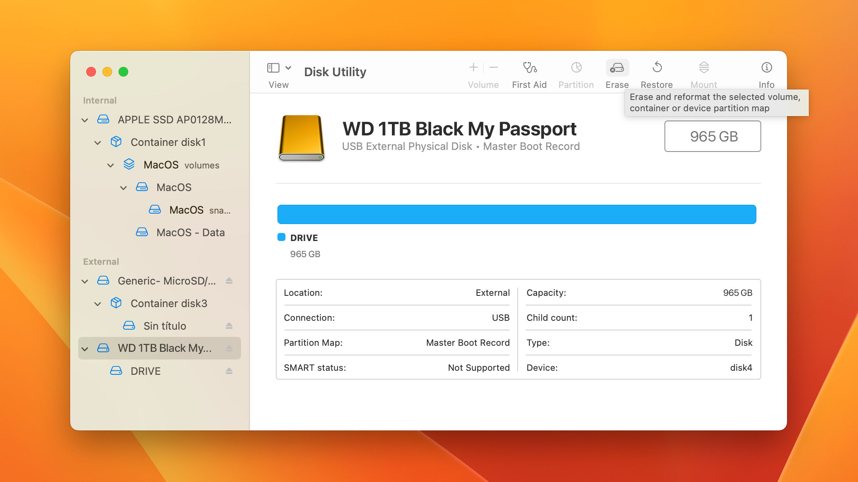Select APPLE SSD AP0128M in sidebar
858x482 pixels.
(160, 120)
